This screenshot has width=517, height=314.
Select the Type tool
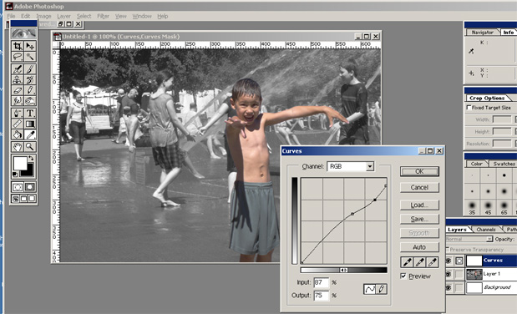pos(30,113)
